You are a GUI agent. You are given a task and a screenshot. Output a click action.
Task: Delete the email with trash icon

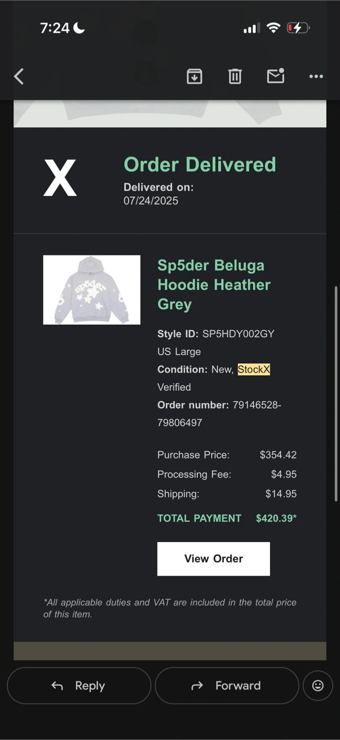235,77
